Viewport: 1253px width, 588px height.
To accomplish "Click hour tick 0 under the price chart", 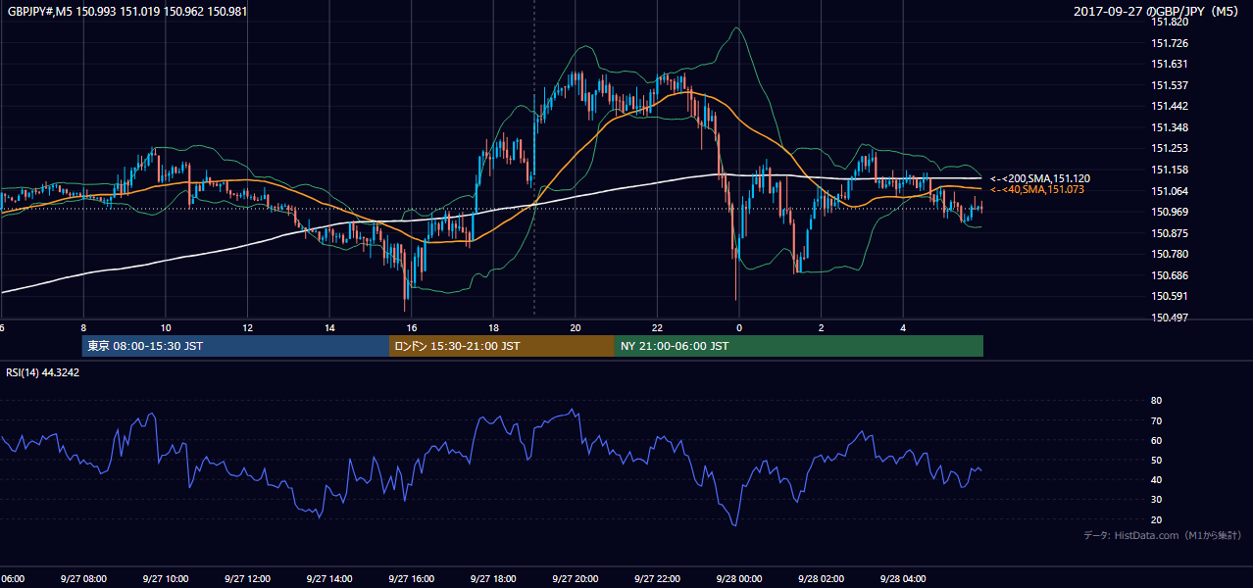I will point(739,328).
